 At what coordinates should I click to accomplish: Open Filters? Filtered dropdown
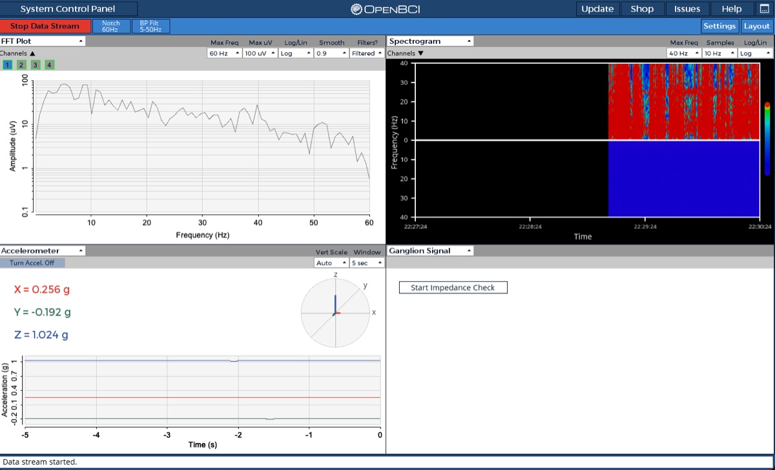[x=367, y=54]
